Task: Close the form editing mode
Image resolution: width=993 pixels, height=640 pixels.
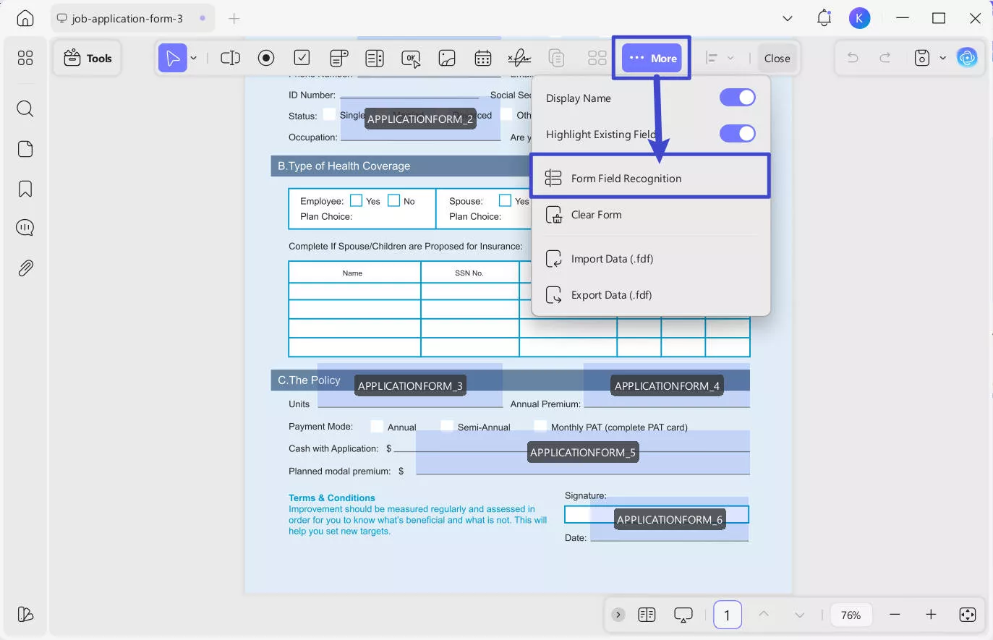Action: click(x=777, y=58)
